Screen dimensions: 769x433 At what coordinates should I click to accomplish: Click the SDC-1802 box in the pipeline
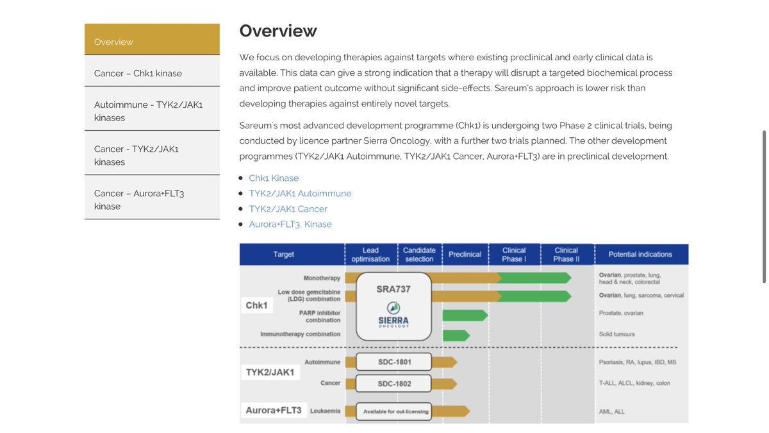393,384
